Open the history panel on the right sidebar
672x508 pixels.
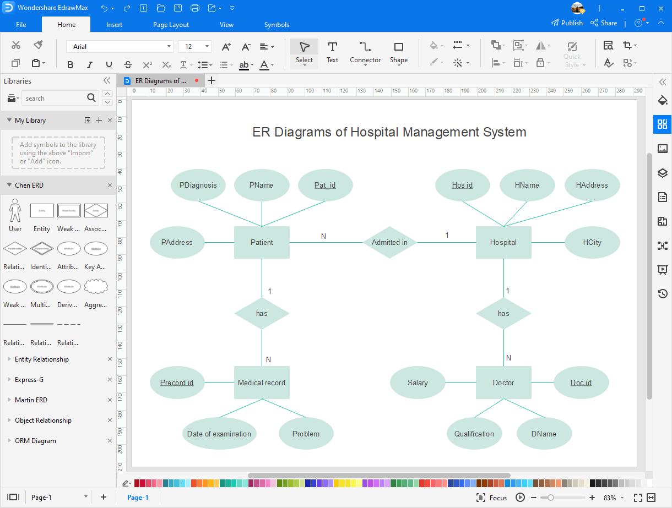tap(662, 293)
